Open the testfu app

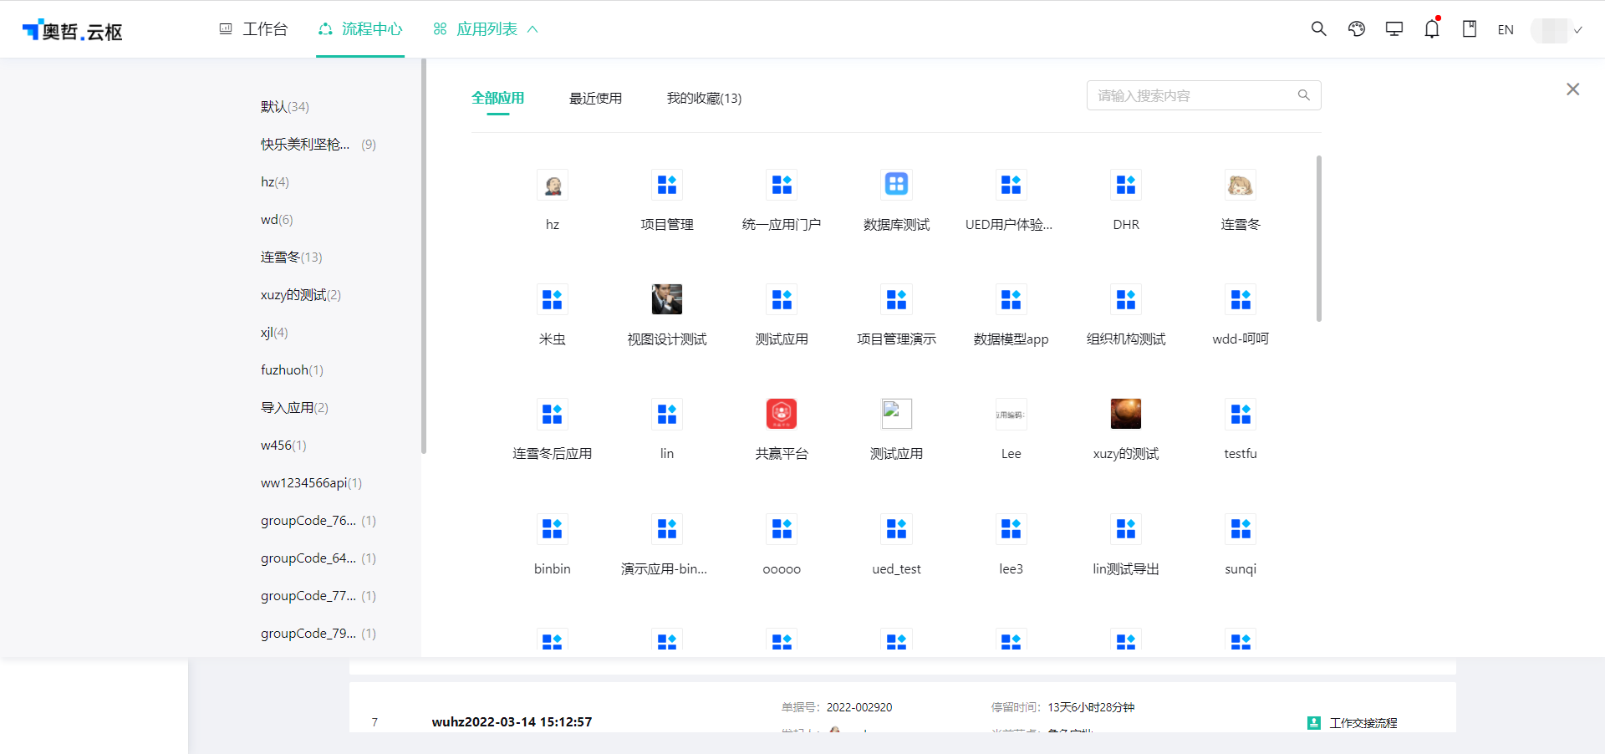coord(1241,414)
